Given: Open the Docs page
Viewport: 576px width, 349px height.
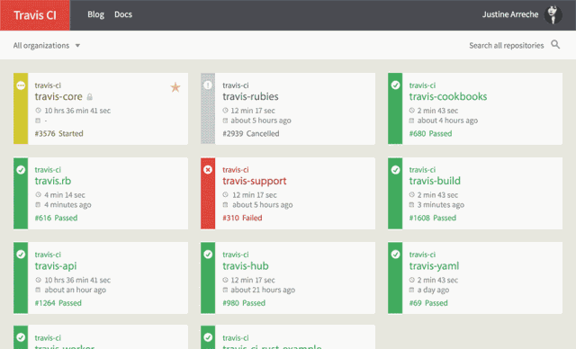Looking at the screenshot, I should coord(123,14).
